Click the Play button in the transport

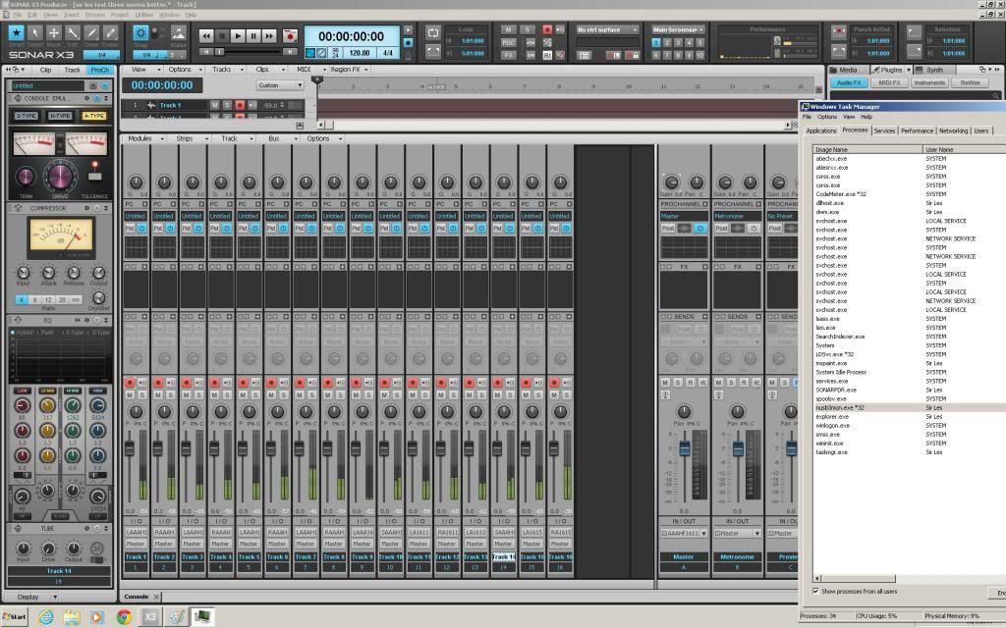coord(238,35)
